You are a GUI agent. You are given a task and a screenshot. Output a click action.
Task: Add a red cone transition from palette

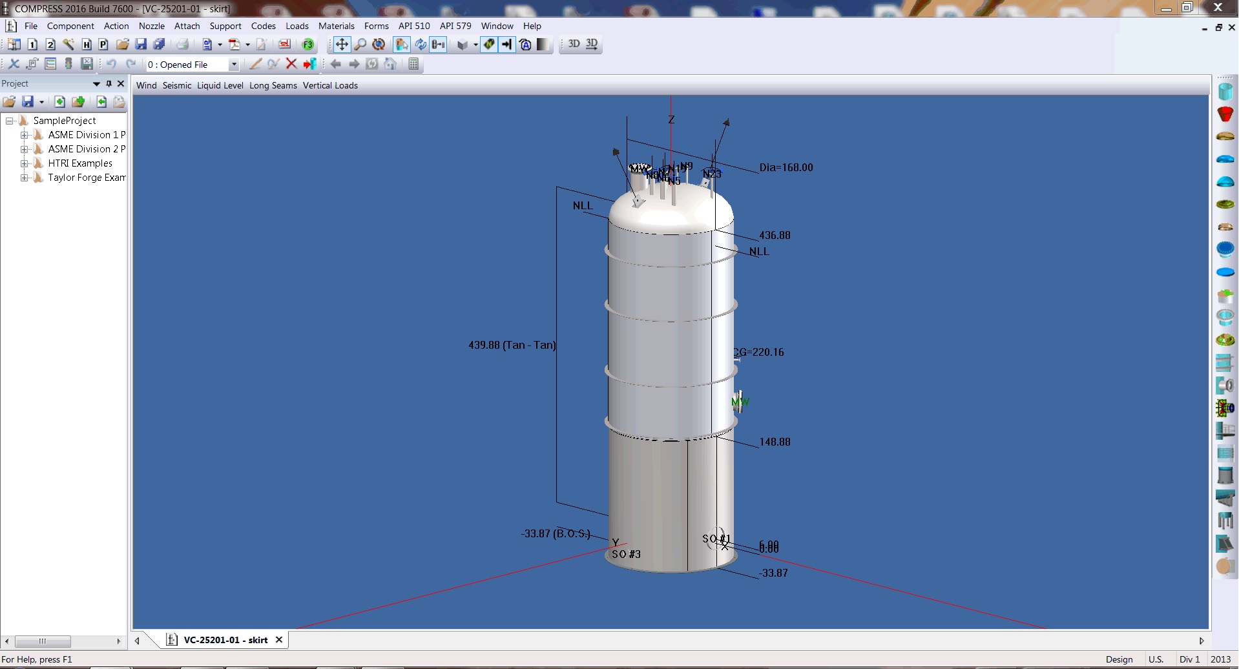pos(1225,114)
